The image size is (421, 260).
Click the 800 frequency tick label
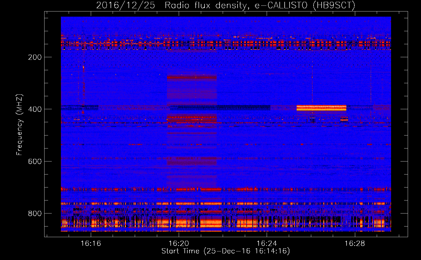click(35, 213)
